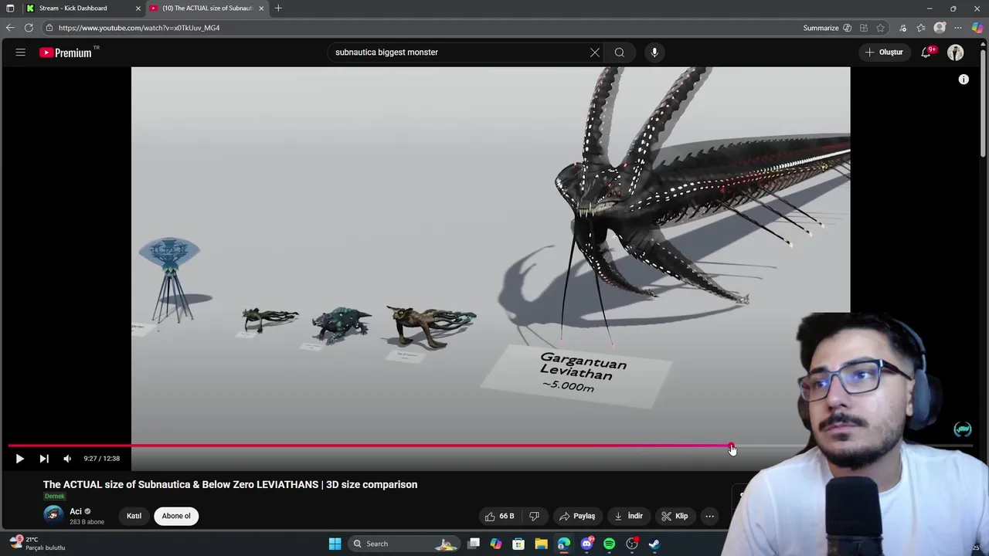Open the apps grid icon in address bar
The image size is (989, 556).
[x=864, y=28]
